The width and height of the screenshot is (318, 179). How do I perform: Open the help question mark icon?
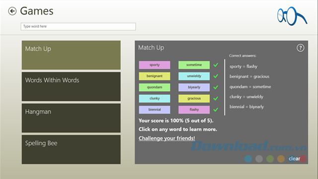pyautogui.click(x=300, y=48)
